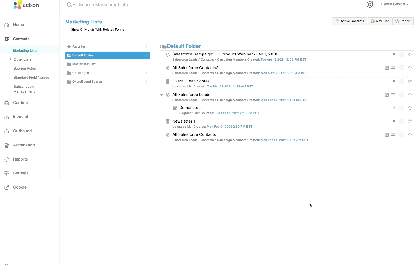Click the Outbound upload icon
Viewport: 417px width, 265px height.
pyautogui.click(x=7, y=131)
